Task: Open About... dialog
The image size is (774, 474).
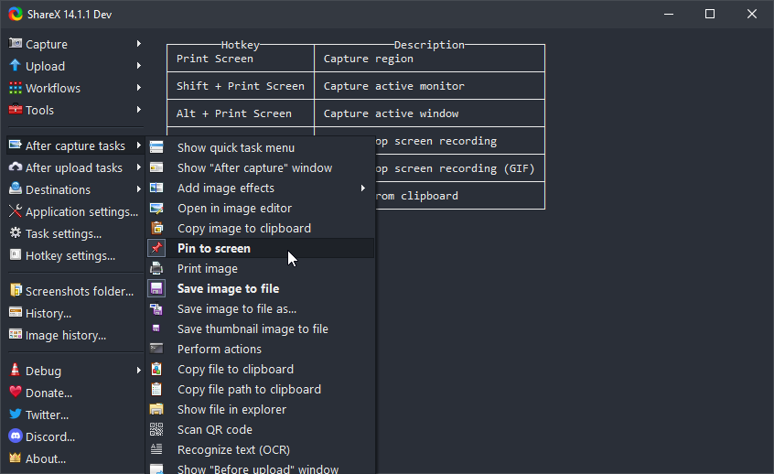Action: pyautogui.click(x=76, y=458)
